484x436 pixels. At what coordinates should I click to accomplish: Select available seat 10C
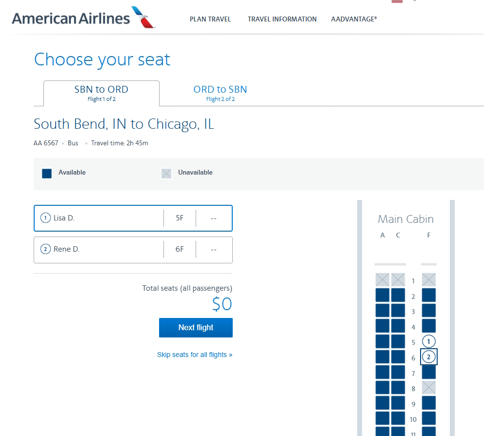(x=398, y=419)
